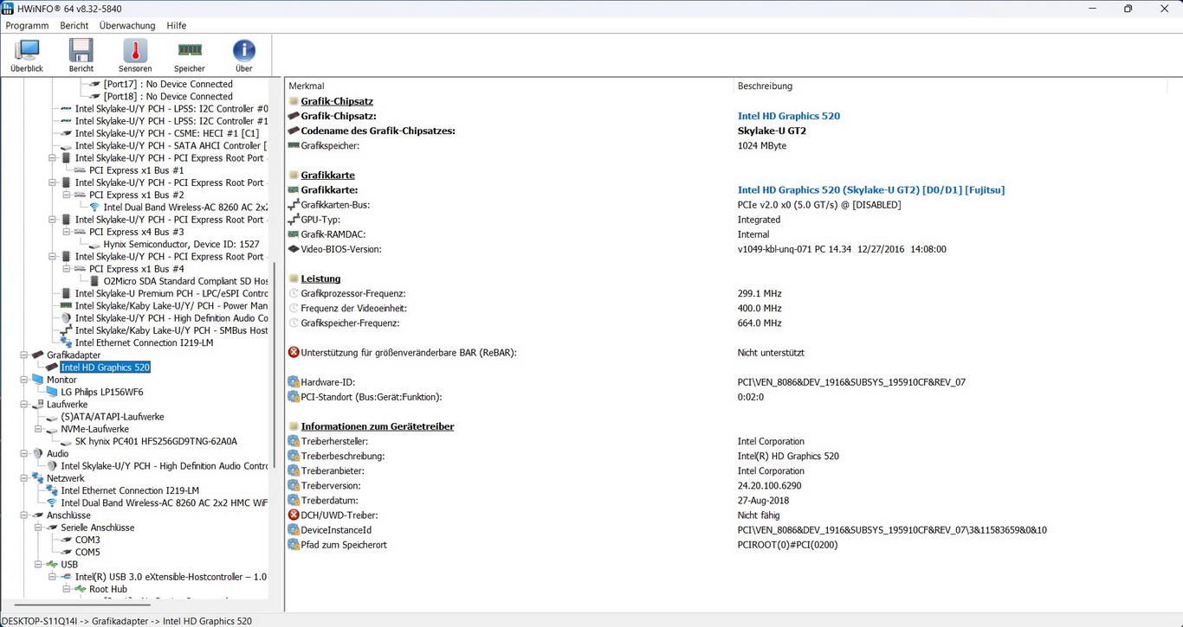Click the Bericht floppy disk icon
This screenshot has height=627, width=1183.
[81, 55]
